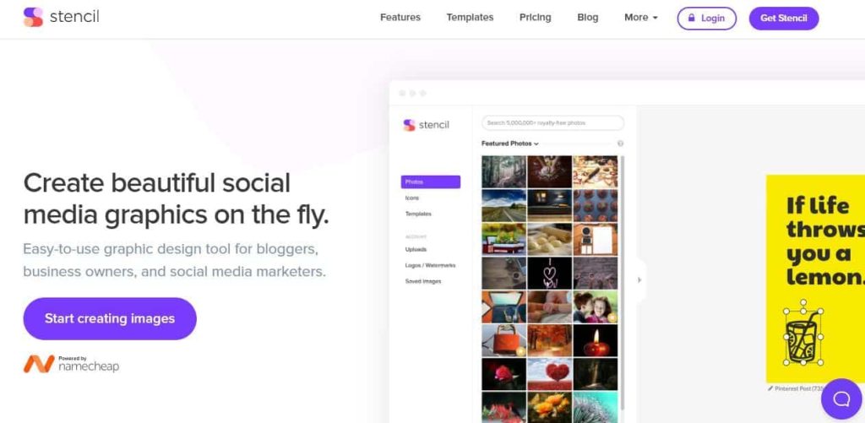Go to the Pricing page
Viewport: 865px width, 423px height.
coord(535,18)
